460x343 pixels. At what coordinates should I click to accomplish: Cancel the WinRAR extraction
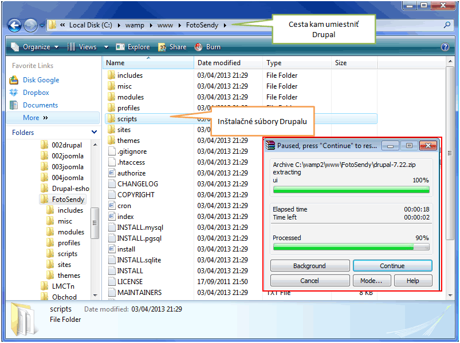pos(310,281)
